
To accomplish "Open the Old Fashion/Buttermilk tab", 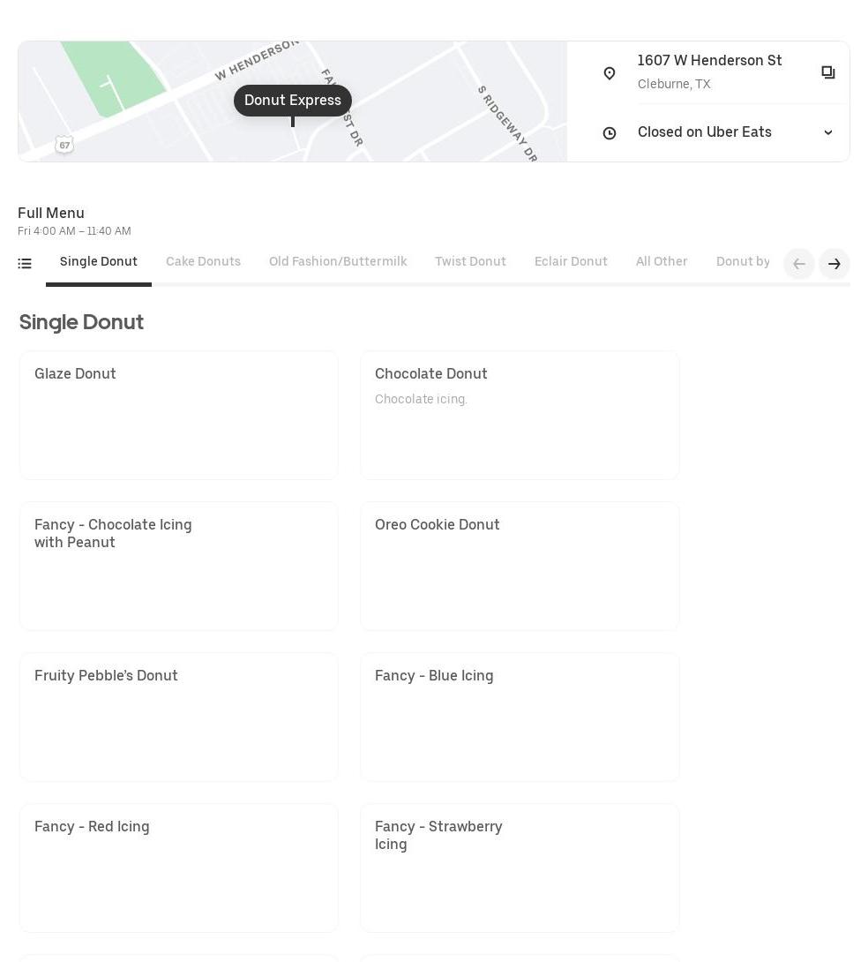I will tap(338, 261).
